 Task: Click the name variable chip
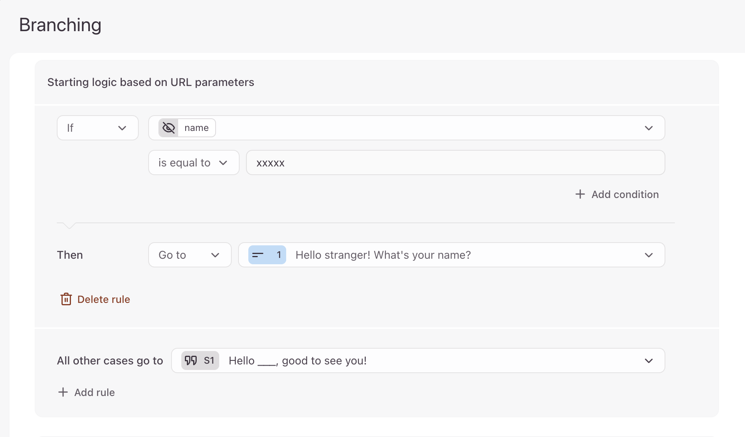point(187,128)
